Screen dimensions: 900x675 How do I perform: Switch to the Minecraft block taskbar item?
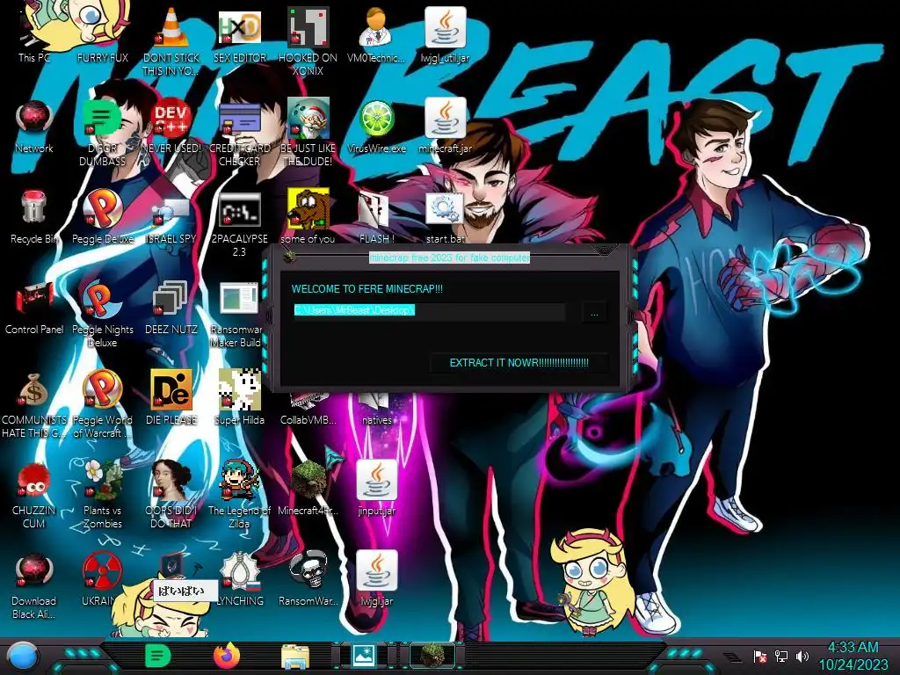pos(432,656)
